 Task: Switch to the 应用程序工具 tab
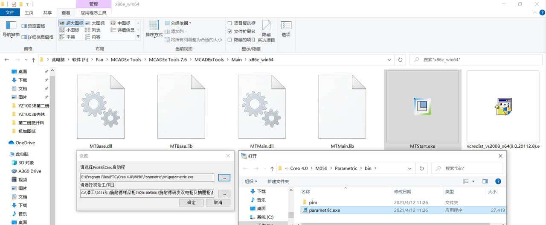(x=93, y=13)
